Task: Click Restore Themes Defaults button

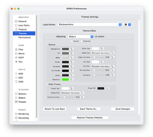Action: click(90, 118)
